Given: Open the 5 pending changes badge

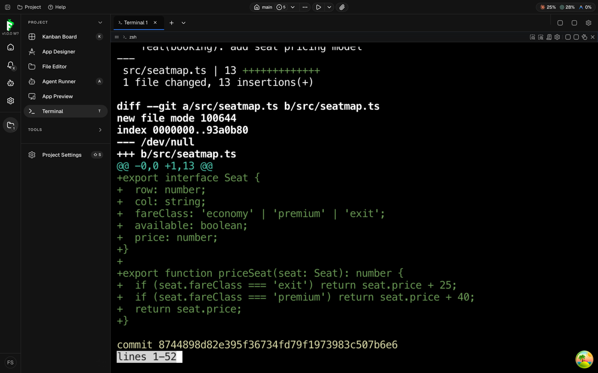Looking at the screenshot, I should pyautogui.click(x=281, y=7).
